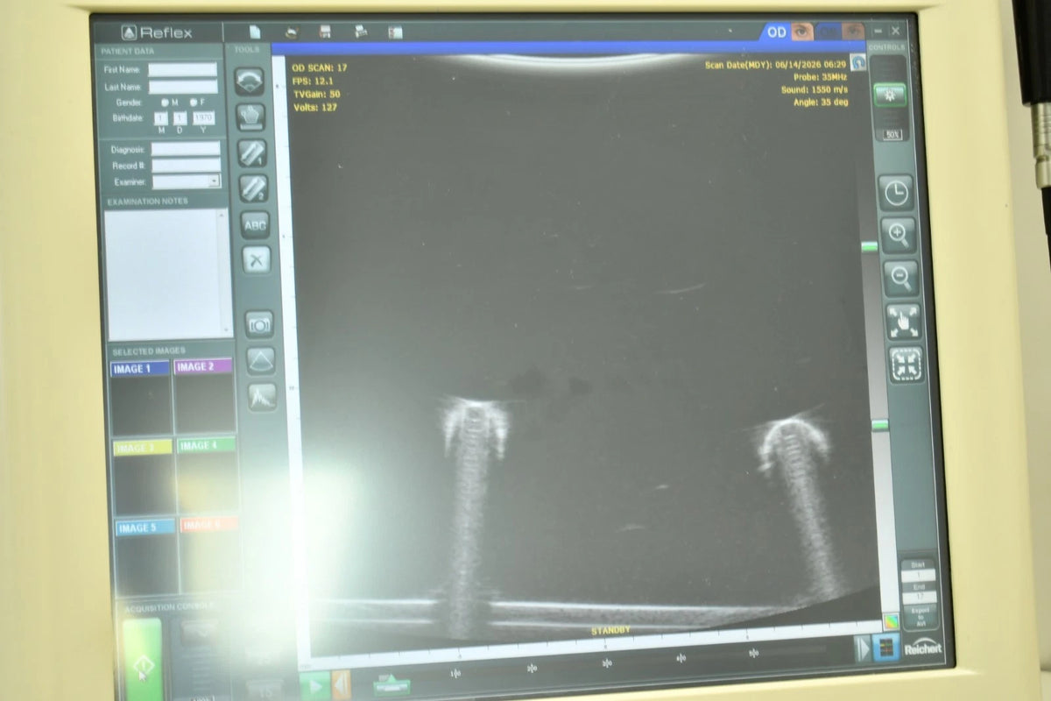Click the X delete annotation tool
The image size is (1051, 701).
coord(256,259)
